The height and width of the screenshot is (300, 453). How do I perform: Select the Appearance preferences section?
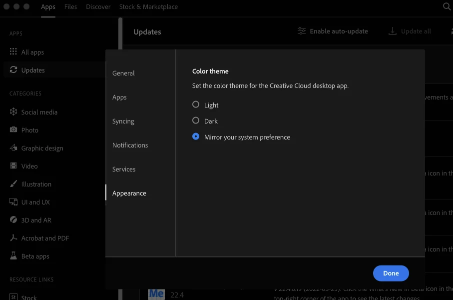click(129, 193)
